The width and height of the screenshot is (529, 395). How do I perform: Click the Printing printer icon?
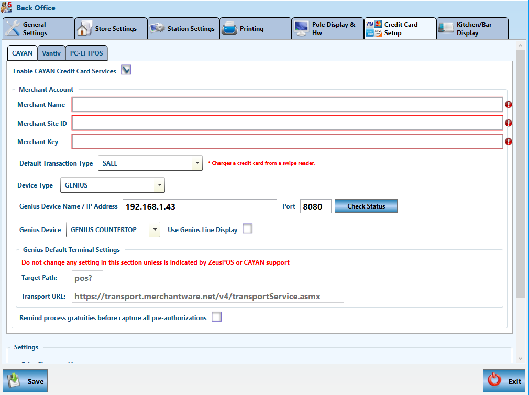[230, 28]
